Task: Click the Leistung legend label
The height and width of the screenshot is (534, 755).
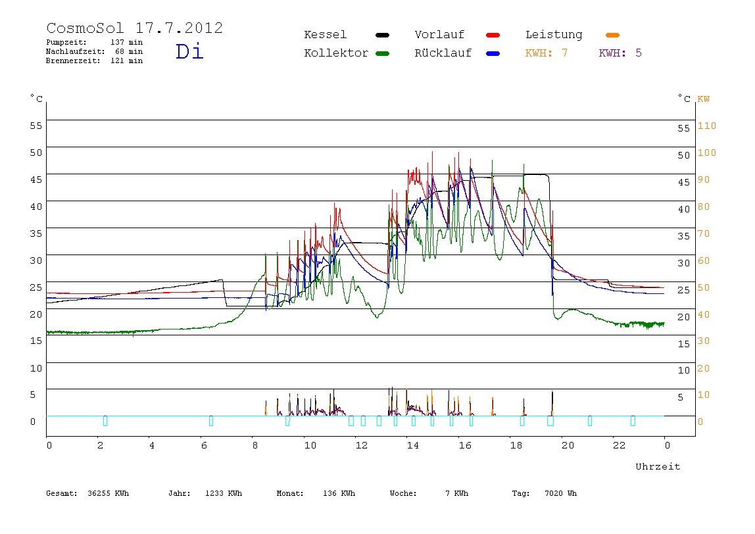Action: click(554, 35)
